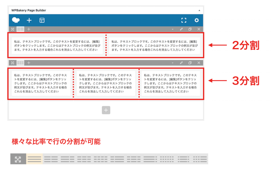Click the move handle of the three-column row
Screen dimensions: 271x173
click(x=13, y=63)
